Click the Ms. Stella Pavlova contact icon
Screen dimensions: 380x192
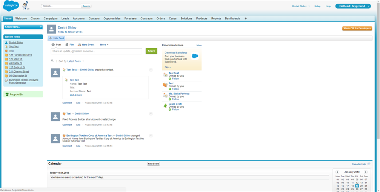(x=165, y=95)
